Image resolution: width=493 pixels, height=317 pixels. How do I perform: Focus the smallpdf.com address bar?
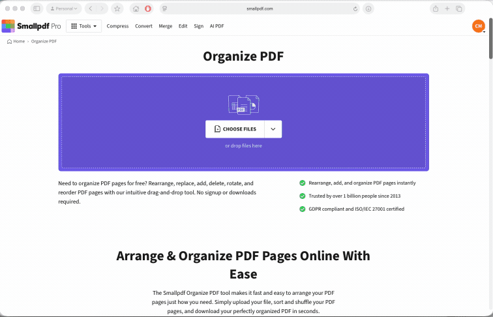coord(260,9)
